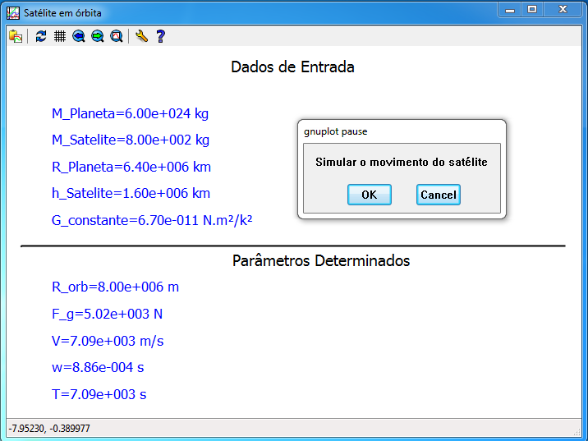Click the w=8.86e-004 s value
The image size is (588, 441).
(x=98, y=368)
